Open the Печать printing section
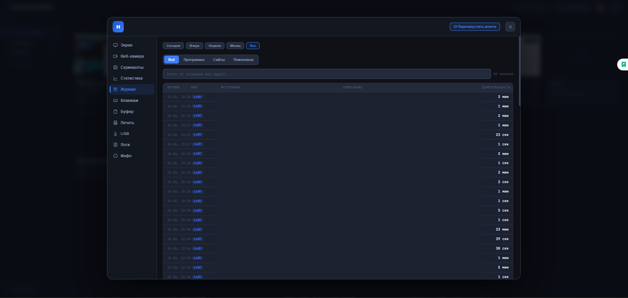 tap(132, 123)
